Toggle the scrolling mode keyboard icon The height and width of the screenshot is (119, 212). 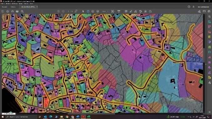tap(119, 12)
